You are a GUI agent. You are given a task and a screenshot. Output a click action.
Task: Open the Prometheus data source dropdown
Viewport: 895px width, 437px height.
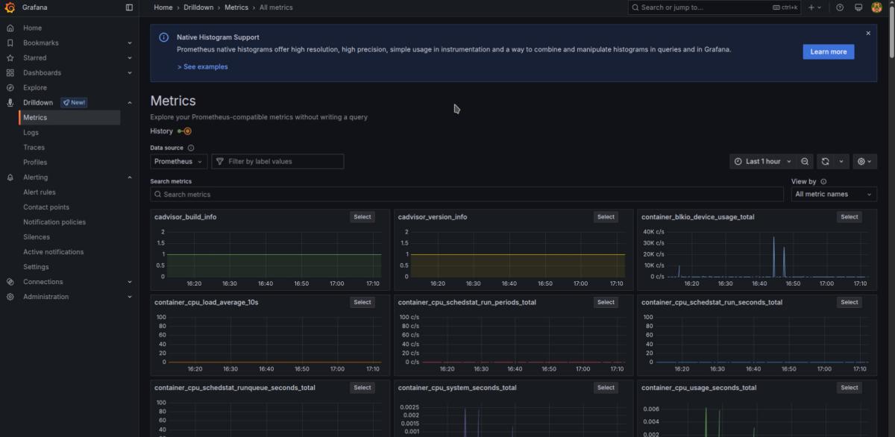[179, 161]
